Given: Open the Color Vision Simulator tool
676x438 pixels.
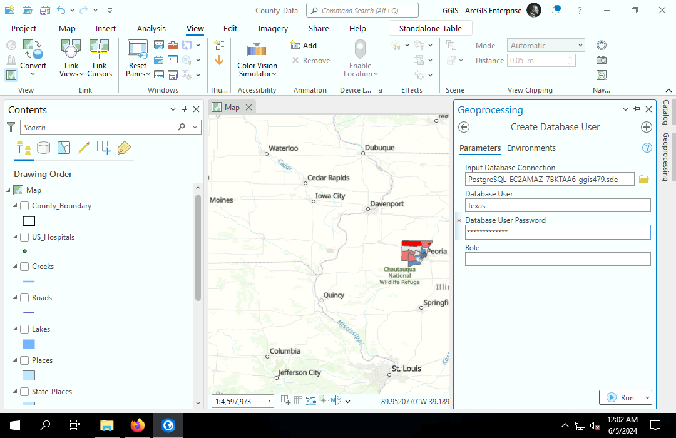Looking at the screenshot, I should [x=257, y=50].
